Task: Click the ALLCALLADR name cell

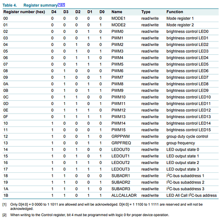Action: 124,195
